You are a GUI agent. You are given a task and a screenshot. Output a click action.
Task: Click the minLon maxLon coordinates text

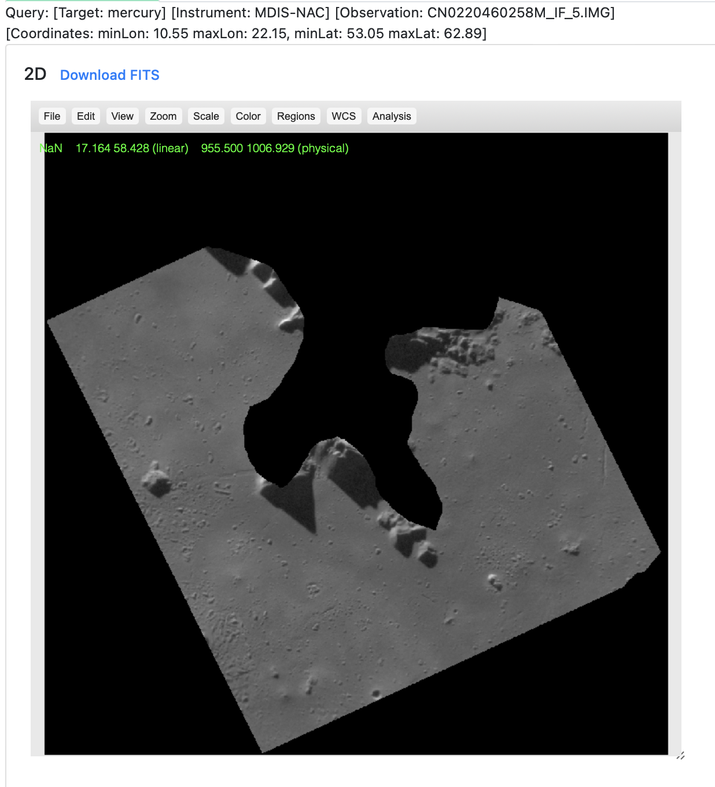(192, 34)
